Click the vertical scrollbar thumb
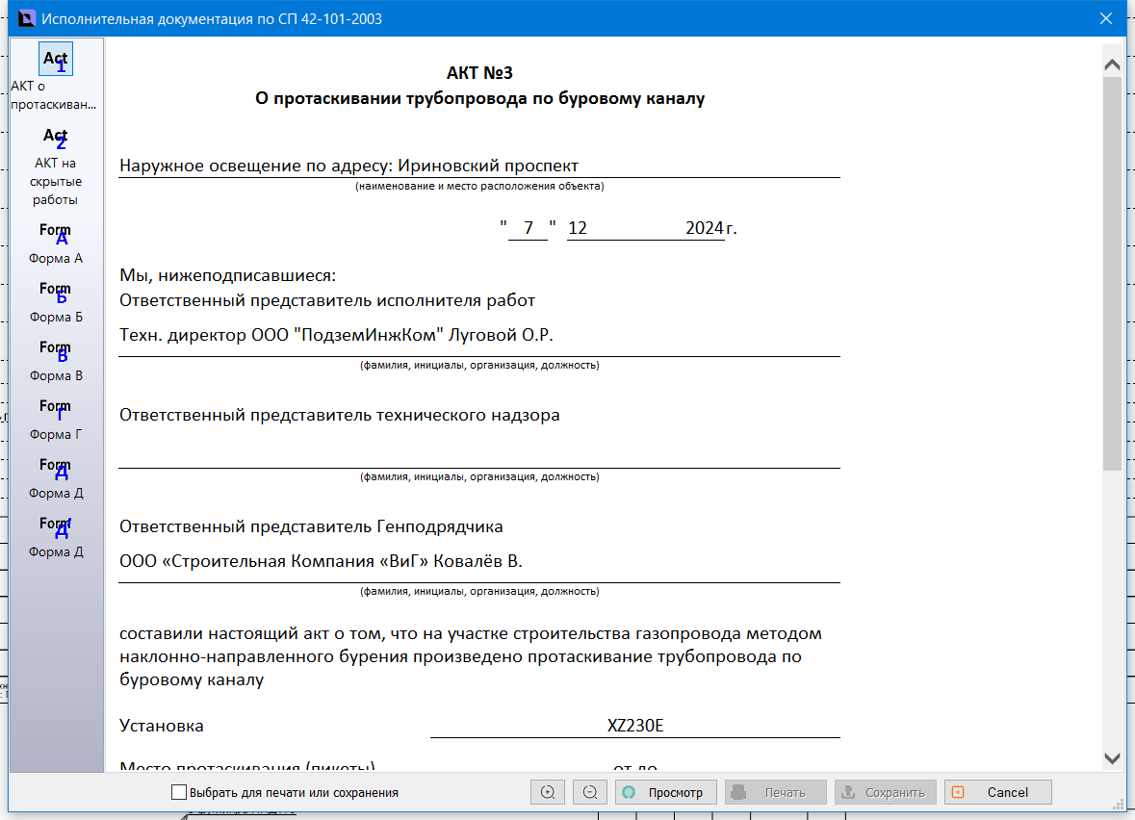Image resolution: width=1135 pixels, height=820 pixels. tap(1113, 273)
